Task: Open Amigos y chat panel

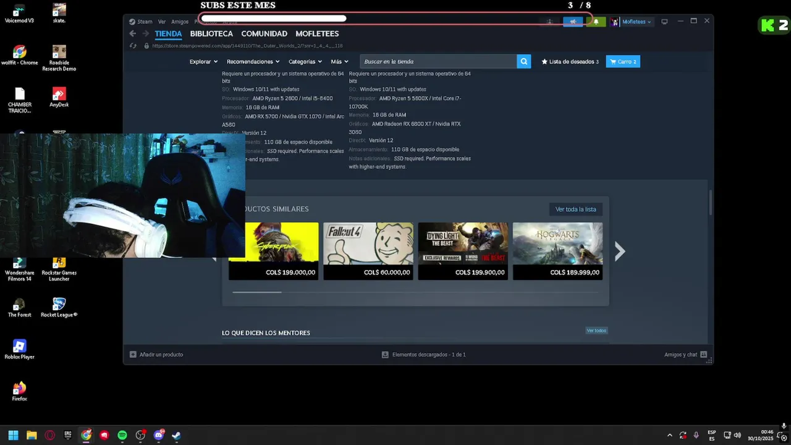Action: click(686, 355)
